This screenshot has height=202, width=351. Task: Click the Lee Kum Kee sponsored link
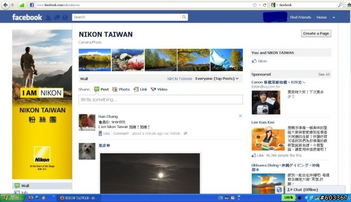click(x=263, y=123)
